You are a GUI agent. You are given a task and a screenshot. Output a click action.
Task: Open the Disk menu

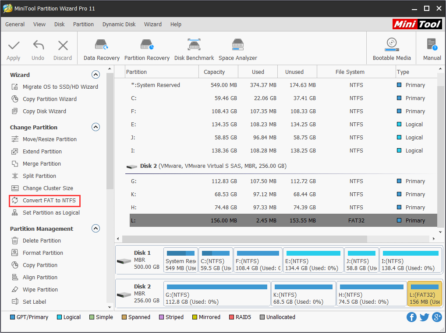pyautogui.click(x=60, y=24)
